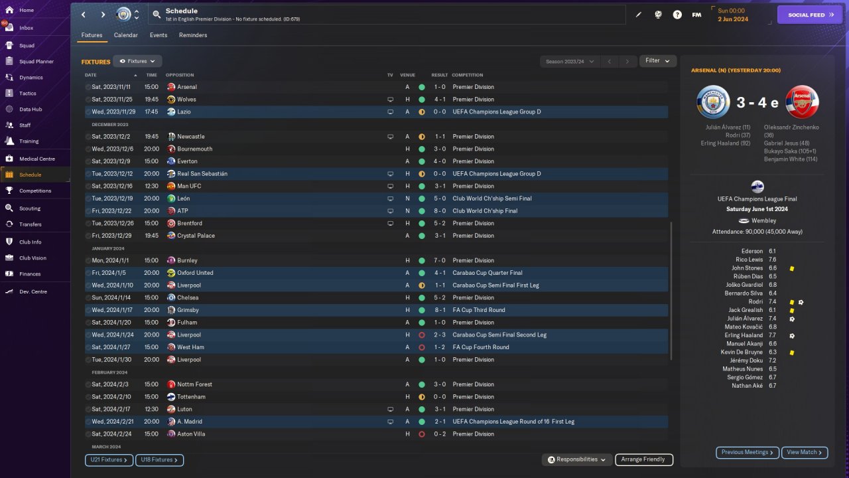The image size is (849, 478).
Task: Open the Scouting screen
Action: (x=30, y=208)
